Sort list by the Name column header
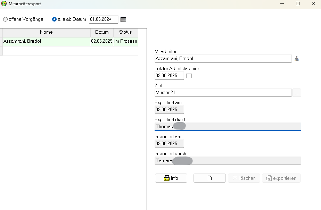 click(46, 32)
